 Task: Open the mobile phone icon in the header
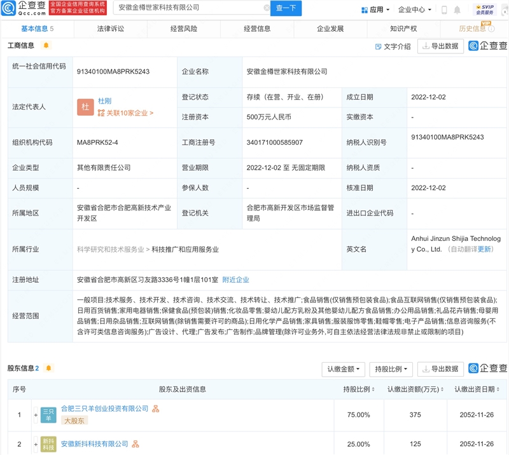tap(444, 10)
